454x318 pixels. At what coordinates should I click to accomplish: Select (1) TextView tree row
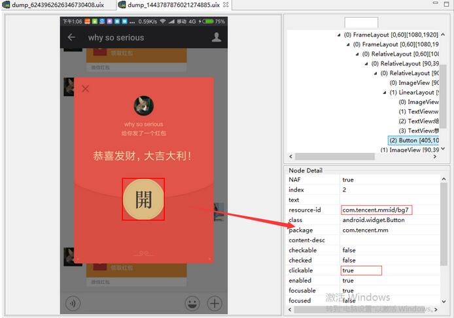[419, 112]
